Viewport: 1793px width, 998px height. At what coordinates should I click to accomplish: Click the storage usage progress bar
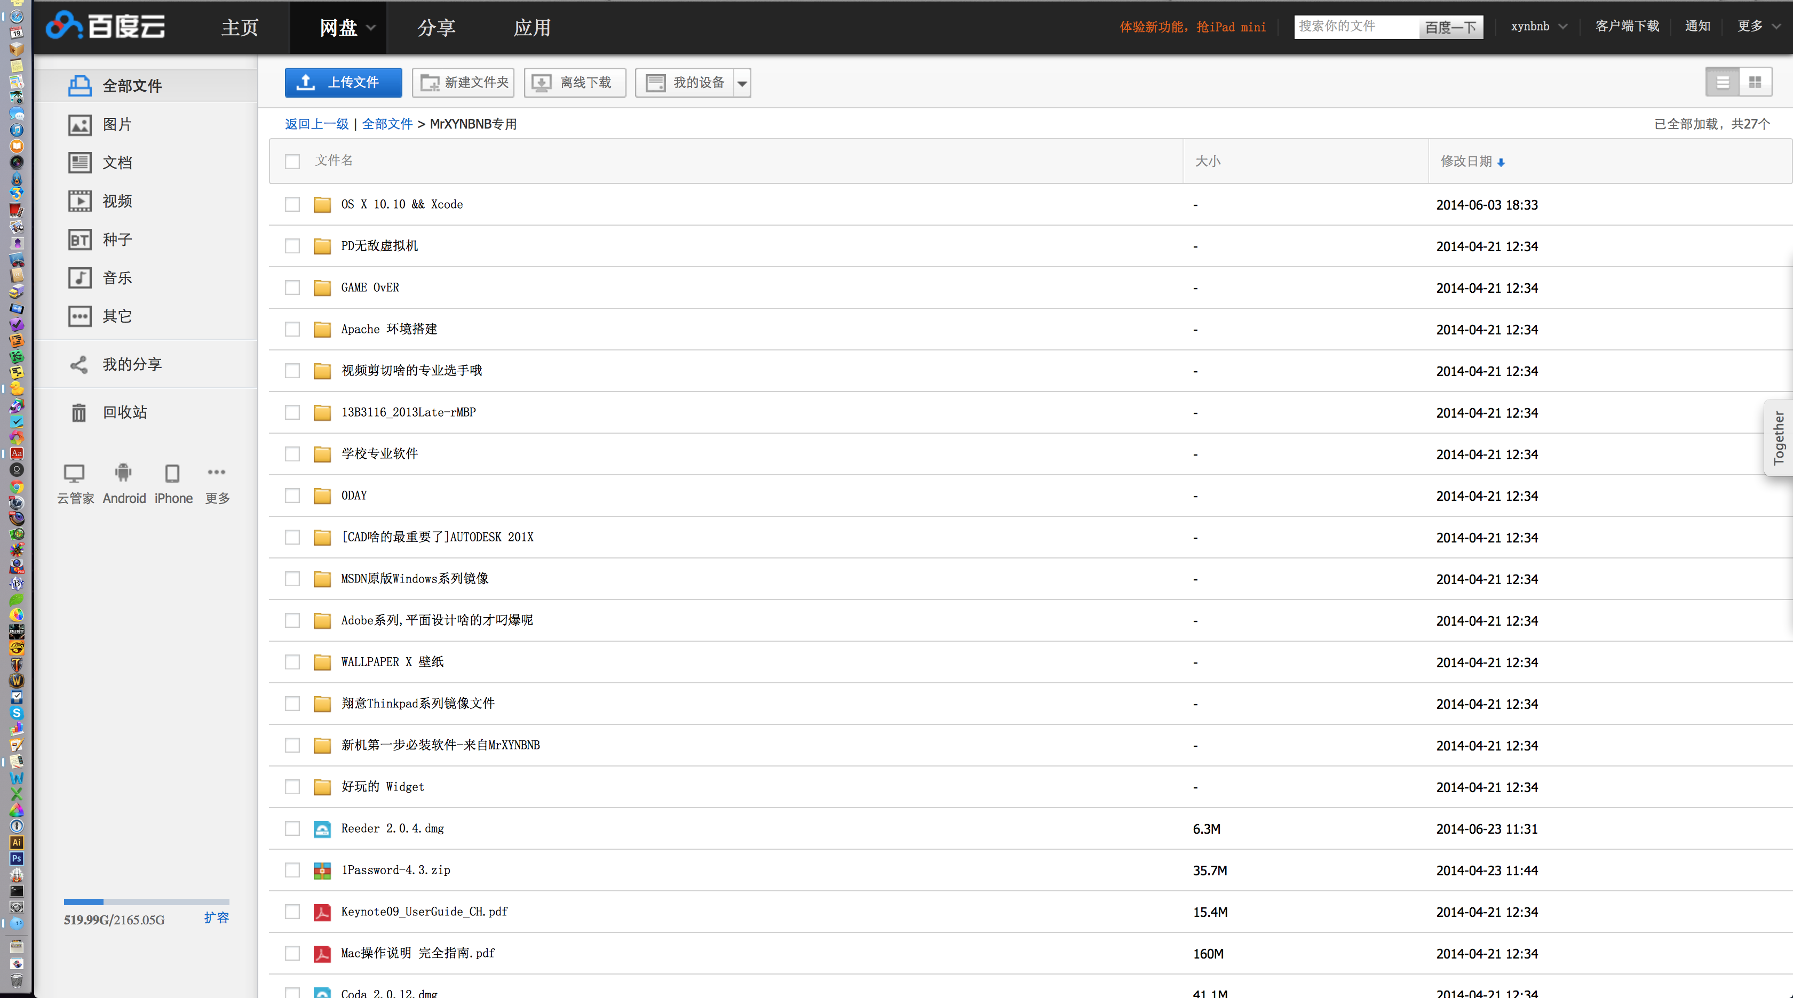pyautogui.click(x=146, y=902)
